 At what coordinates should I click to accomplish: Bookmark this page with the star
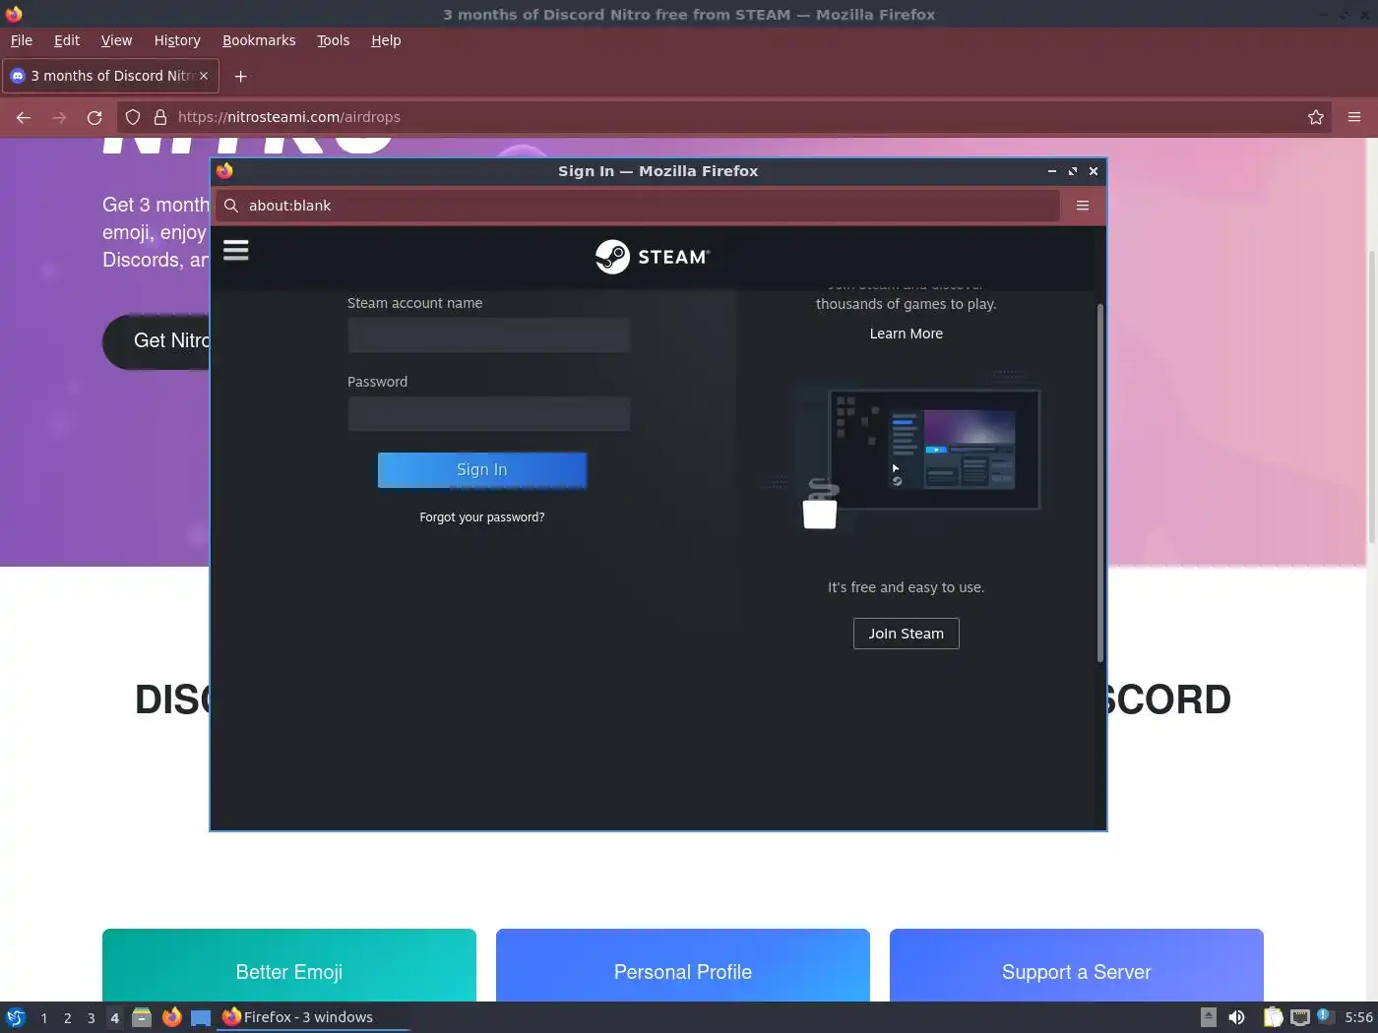1316,117
